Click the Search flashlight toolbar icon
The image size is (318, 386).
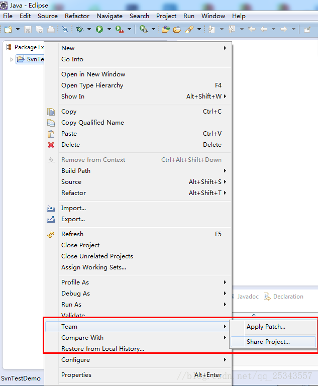click(x=189, y=29)
